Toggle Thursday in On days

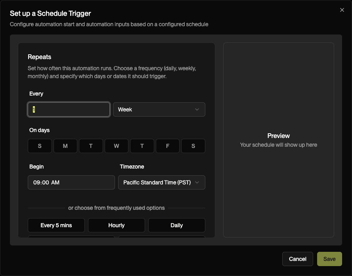pos(142,146)
